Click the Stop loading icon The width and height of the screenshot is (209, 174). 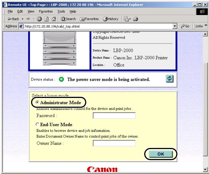point(39,19)
